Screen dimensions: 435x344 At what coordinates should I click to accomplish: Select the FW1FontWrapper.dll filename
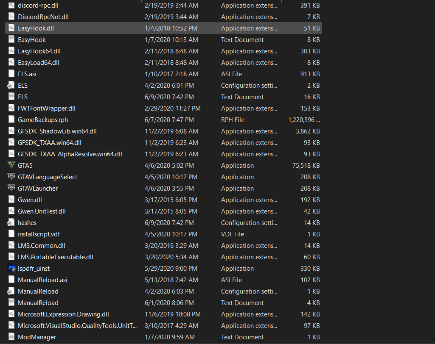click(x=47, y=108)
